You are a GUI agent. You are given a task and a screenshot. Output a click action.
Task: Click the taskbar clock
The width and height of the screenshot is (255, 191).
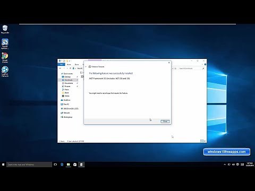(250, 164)
